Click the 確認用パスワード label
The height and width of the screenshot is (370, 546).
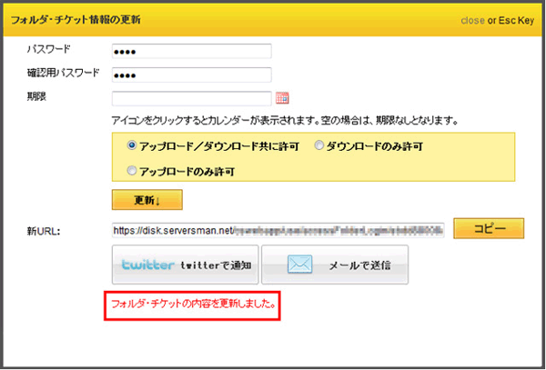tap(63, 73)
